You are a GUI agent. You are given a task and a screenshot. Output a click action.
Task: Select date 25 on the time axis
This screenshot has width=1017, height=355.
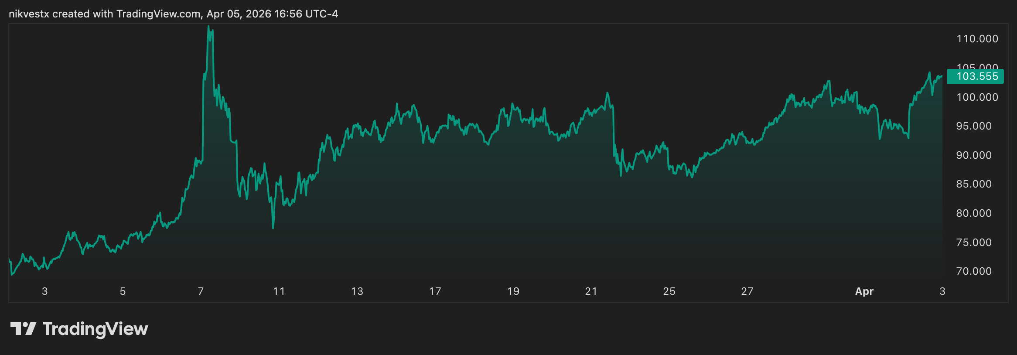[x=669, y=291]
